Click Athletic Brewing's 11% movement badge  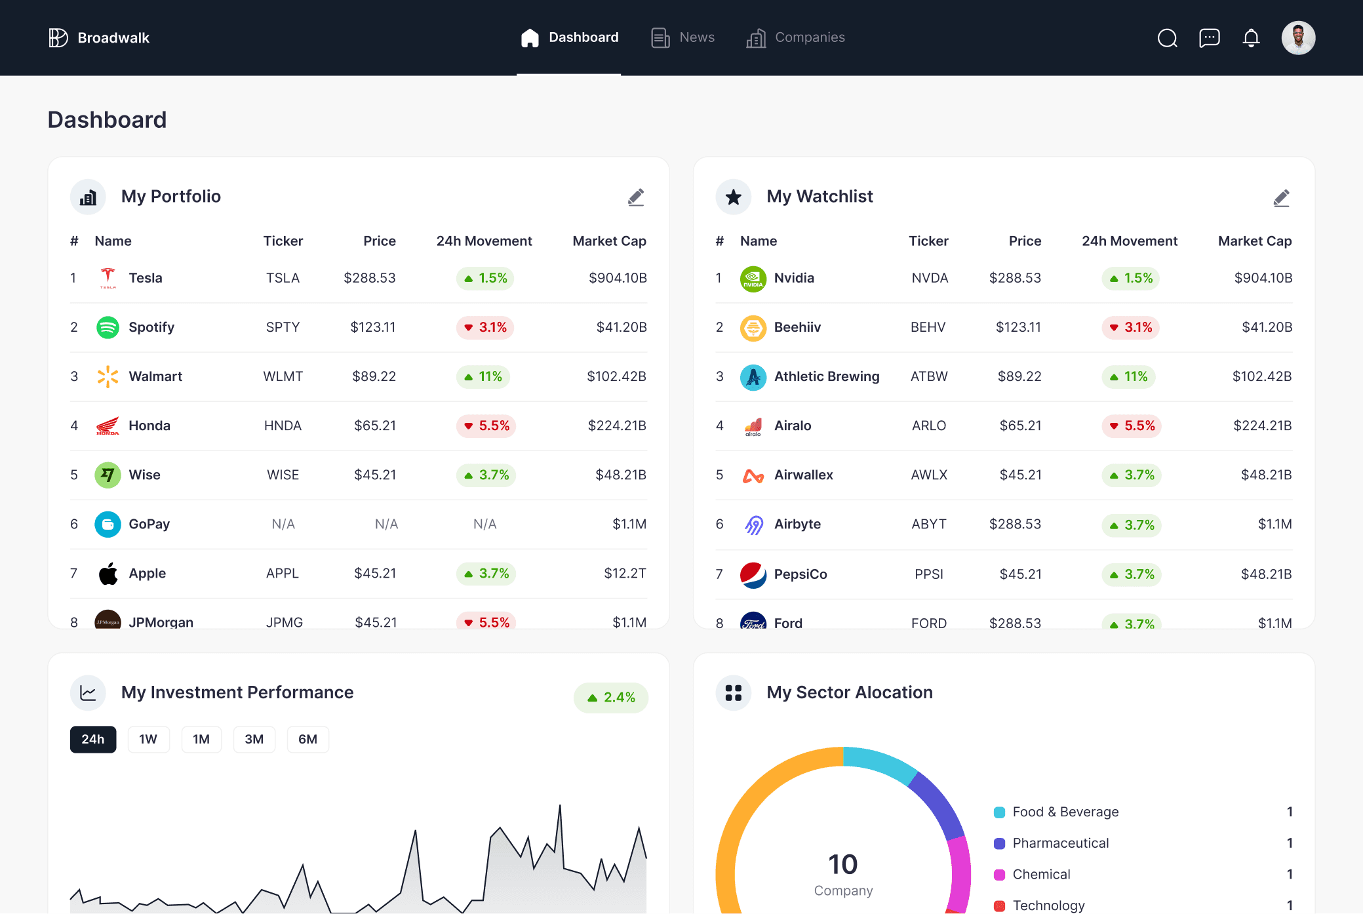tap(1128, 376)
